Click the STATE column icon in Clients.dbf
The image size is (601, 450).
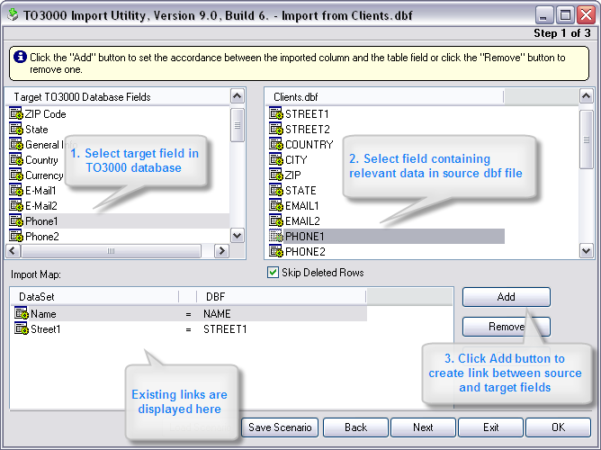coord(276,191)
